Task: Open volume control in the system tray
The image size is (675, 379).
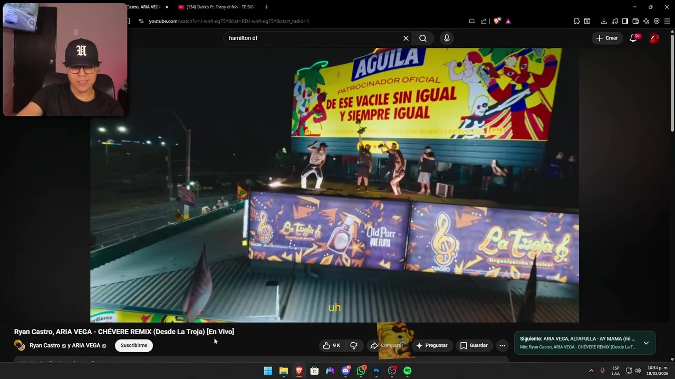Action: click(x=638, y=371)
